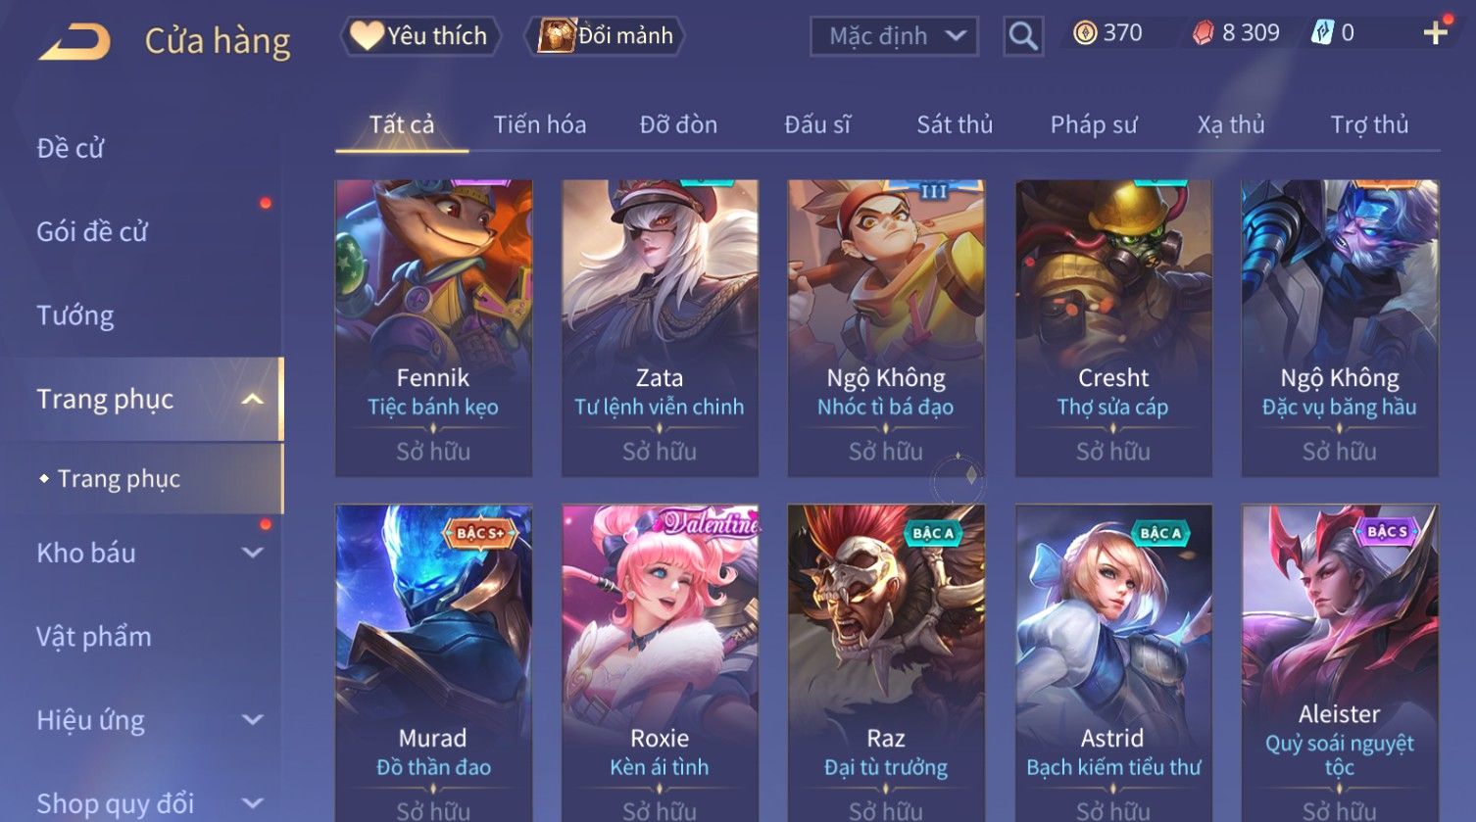Viewport: 1476px width, 822px height.
Task: Switch to the Pháp sư tab
Action: click(x=1094, y=124)
